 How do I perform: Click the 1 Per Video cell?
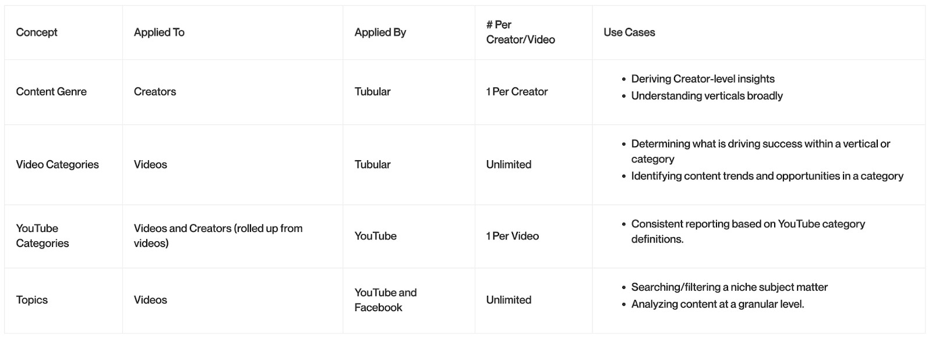tap(512, 236)
